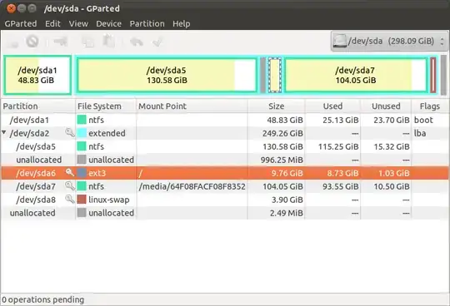Click the Delete partition toolbar icon
Screen dimensions: 450x306
[x=32, y=42]
